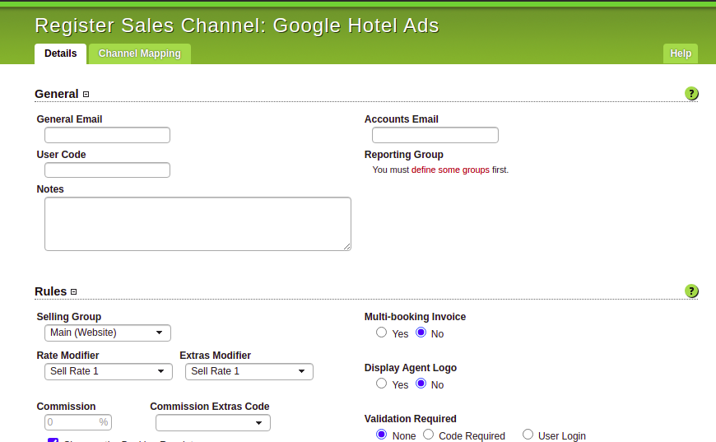Screen dimensions: 716x442
Task: Focus the Accounts Email field
Action: tap(435, 135)
